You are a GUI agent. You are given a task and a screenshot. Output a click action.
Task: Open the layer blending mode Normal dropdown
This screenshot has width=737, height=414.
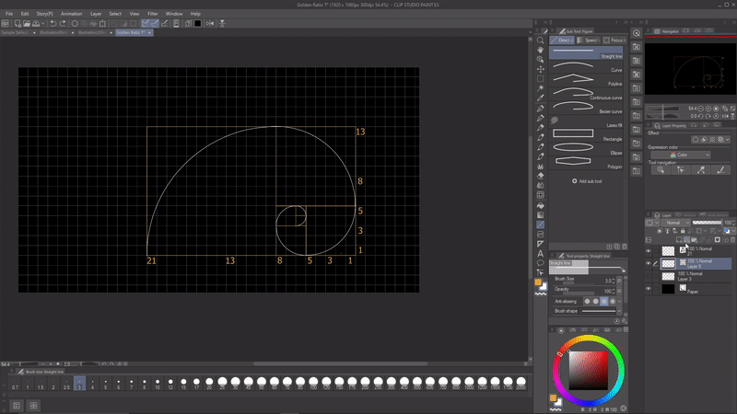(x=676, y=223)
